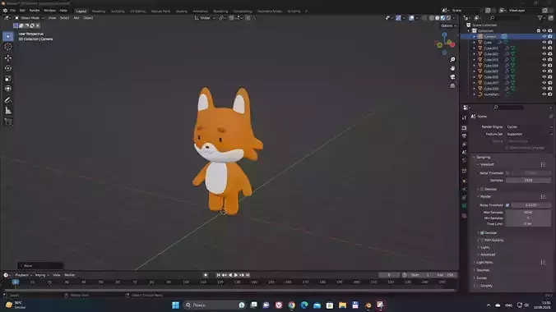Open the Object Data properties tab
The width and height of the screenshot is (556, 312).
pyautogui.click(x=464, y=206)
